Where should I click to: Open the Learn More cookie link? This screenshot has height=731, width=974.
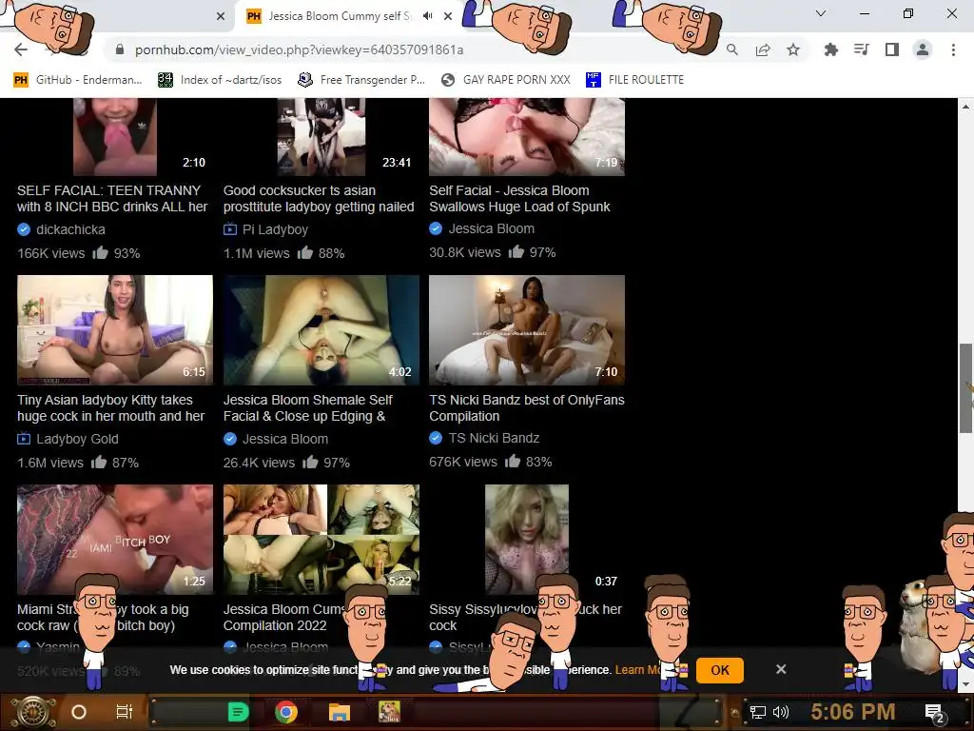(x=636, y=669)
